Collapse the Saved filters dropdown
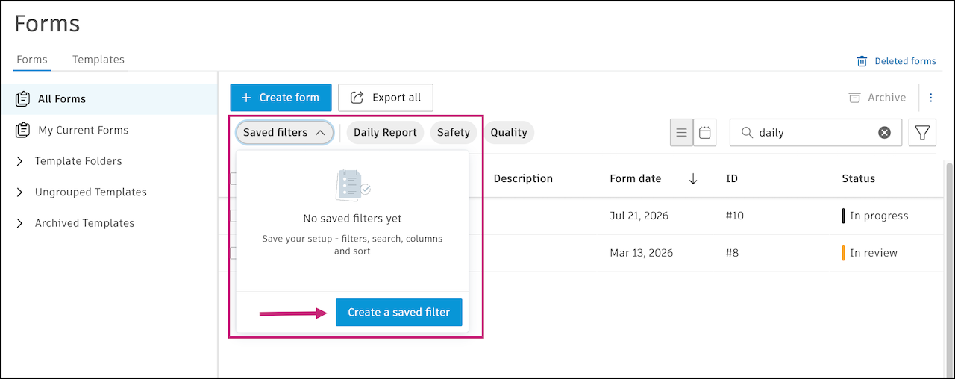 tap(284, 133)
